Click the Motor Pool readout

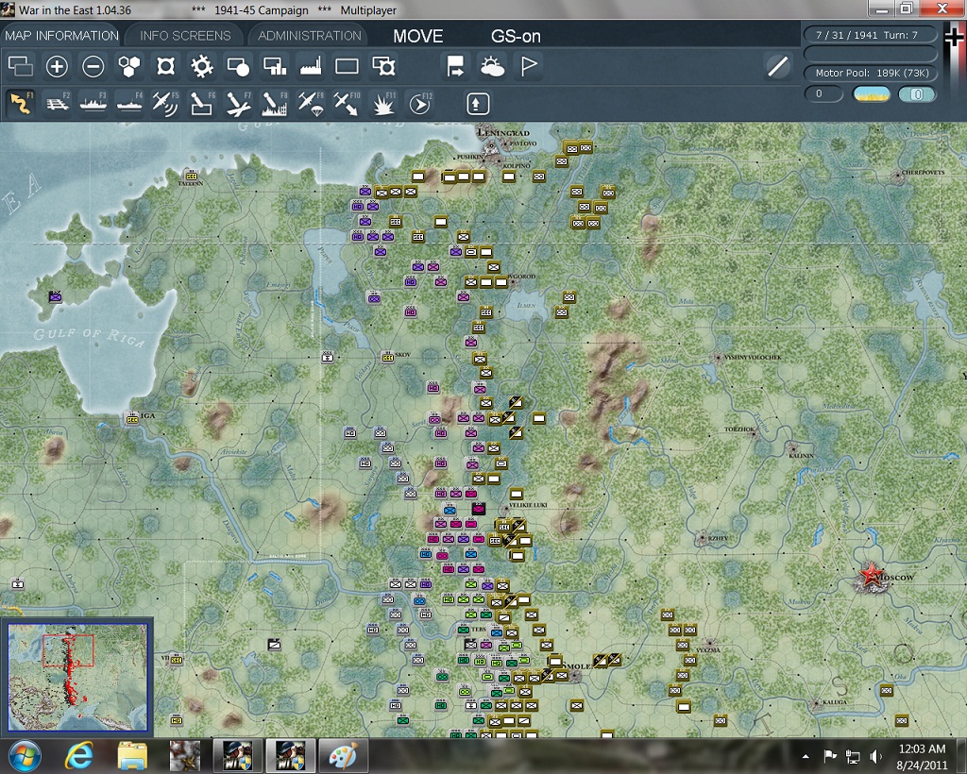pyautogui.click(x=870, y=73)
